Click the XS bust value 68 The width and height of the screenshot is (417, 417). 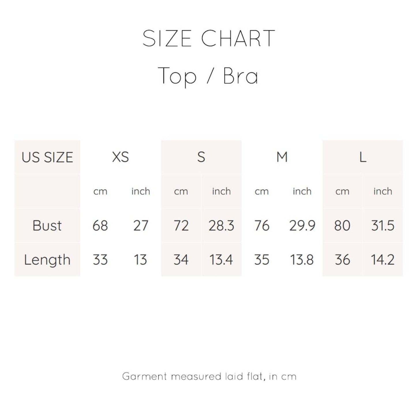[x=100, y=225]
